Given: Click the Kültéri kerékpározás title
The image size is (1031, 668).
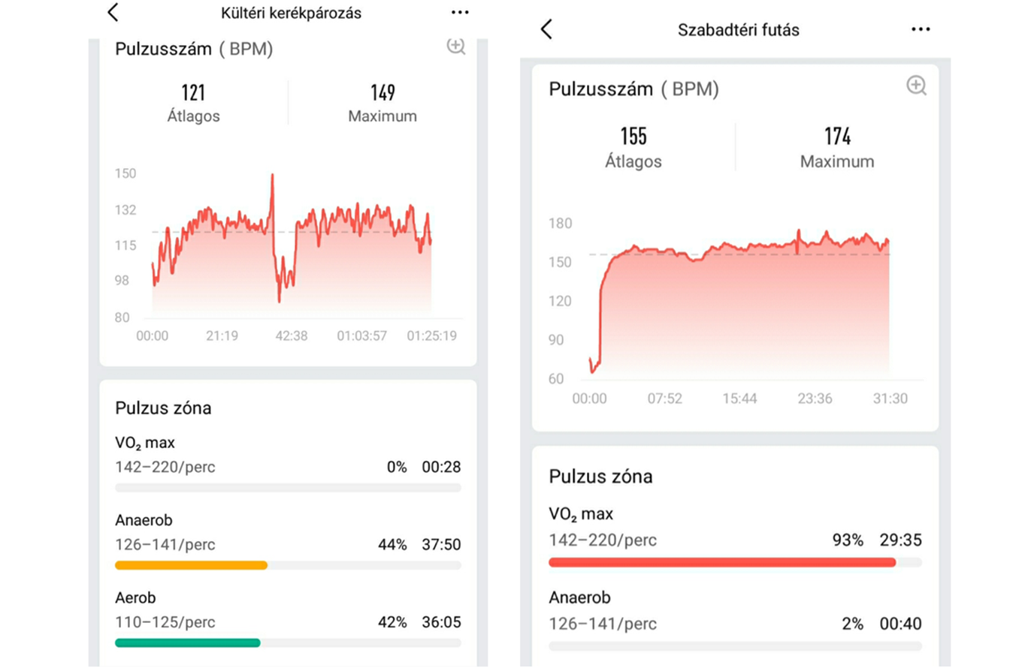Looking at the screenshot, I should pyautogui.click(x=292, y=13).
